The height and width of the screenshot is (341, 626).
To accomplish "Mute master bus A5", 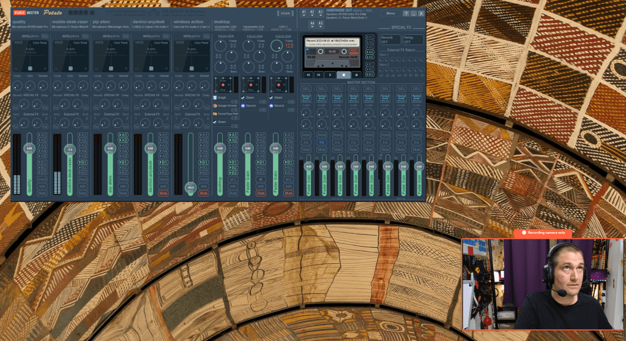I will point(369,149).
